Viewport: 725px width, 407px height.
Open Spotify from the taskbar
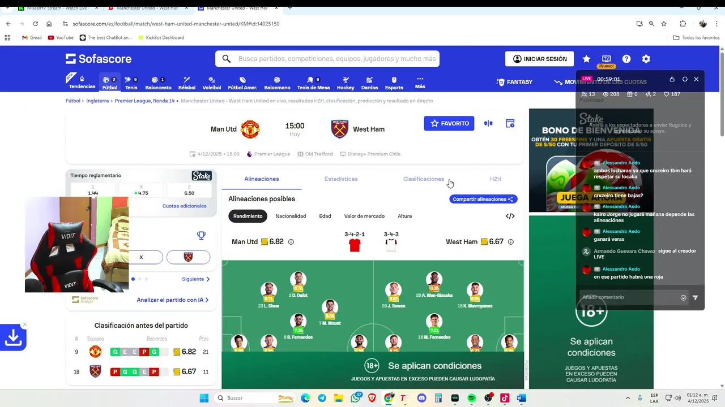tap(472, 398)
